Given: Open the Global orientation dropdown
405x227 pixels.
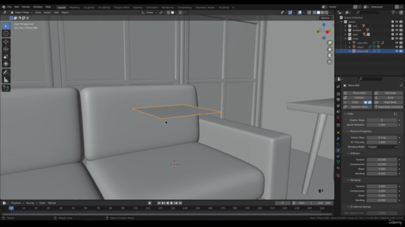Looking at the screenshot, I should 149,13.
